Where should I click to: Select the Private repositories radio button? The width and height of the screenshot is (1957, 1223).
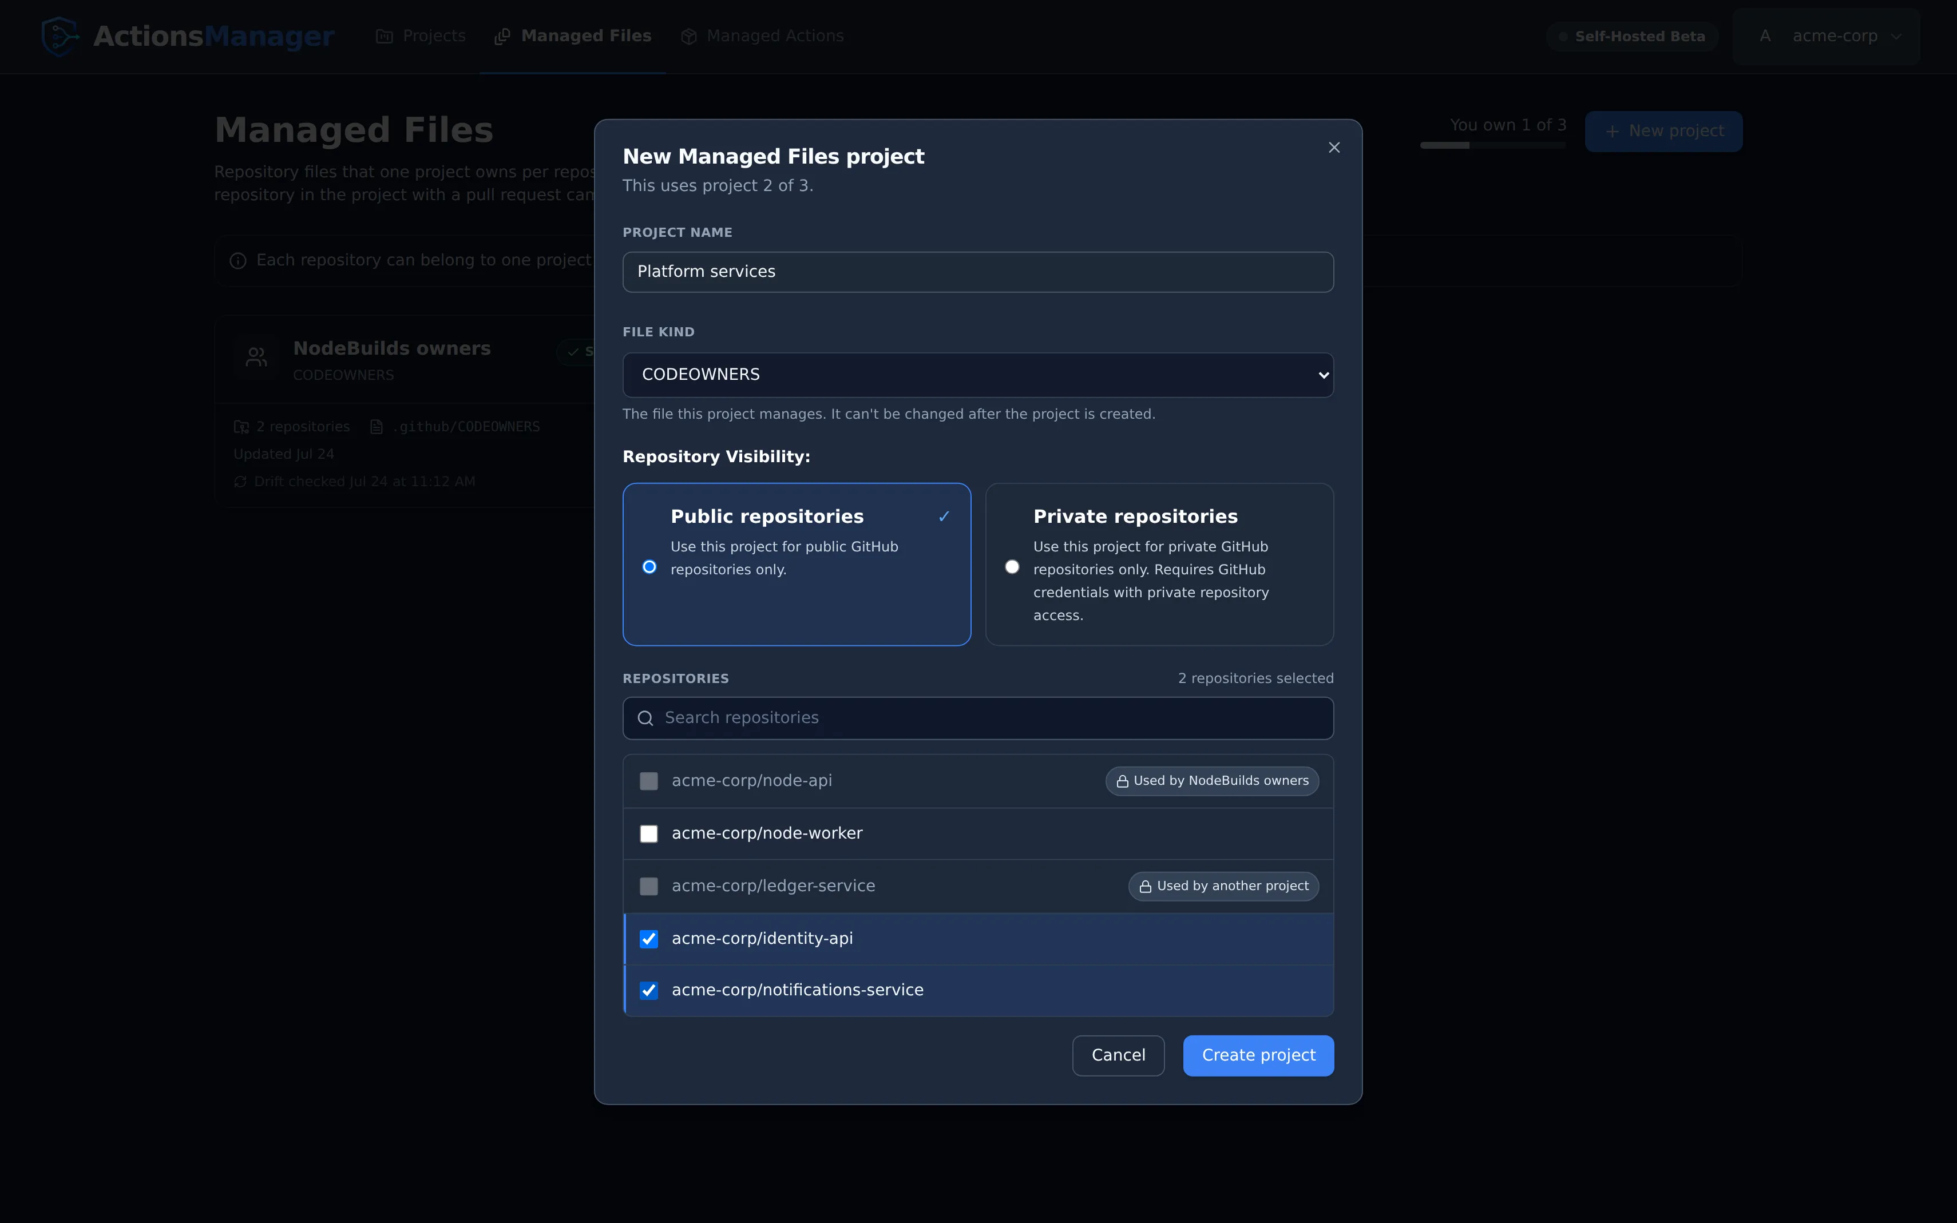click(x=1011, y=567)
